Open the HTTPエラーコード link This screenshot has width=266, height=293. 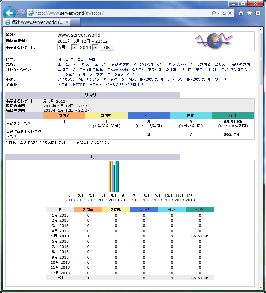point(87,84)
